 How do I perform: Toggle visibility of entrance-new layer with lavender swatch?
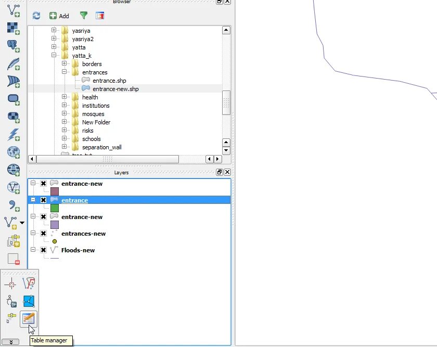click(43, 216)
